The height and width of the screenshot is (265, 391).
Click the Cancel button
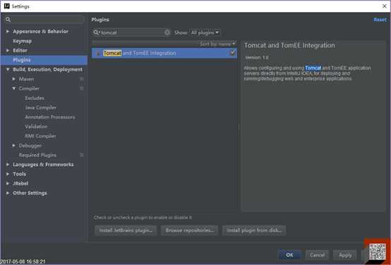[317, 255]
